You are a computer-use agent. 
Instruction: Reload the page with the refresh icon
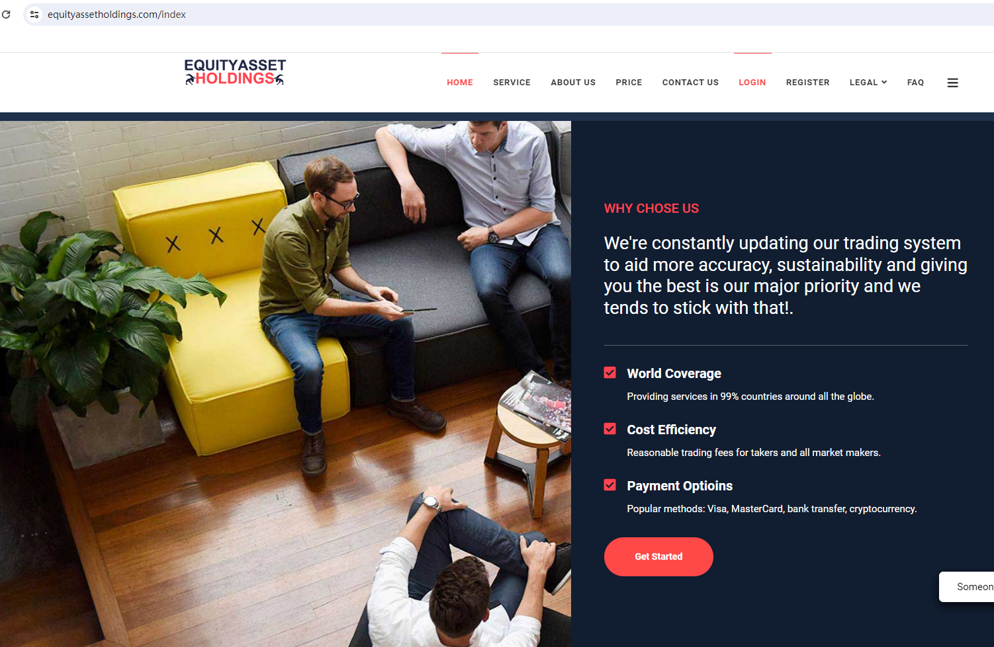(6, 14)
